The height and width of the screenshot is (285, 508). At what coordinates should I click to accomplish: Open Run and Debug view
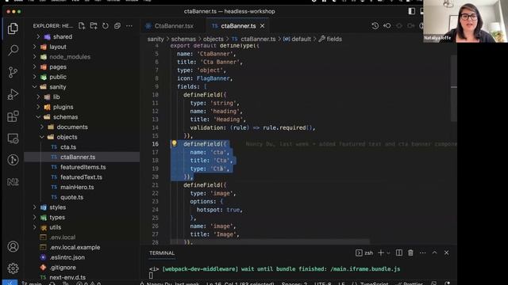[13, 94]
